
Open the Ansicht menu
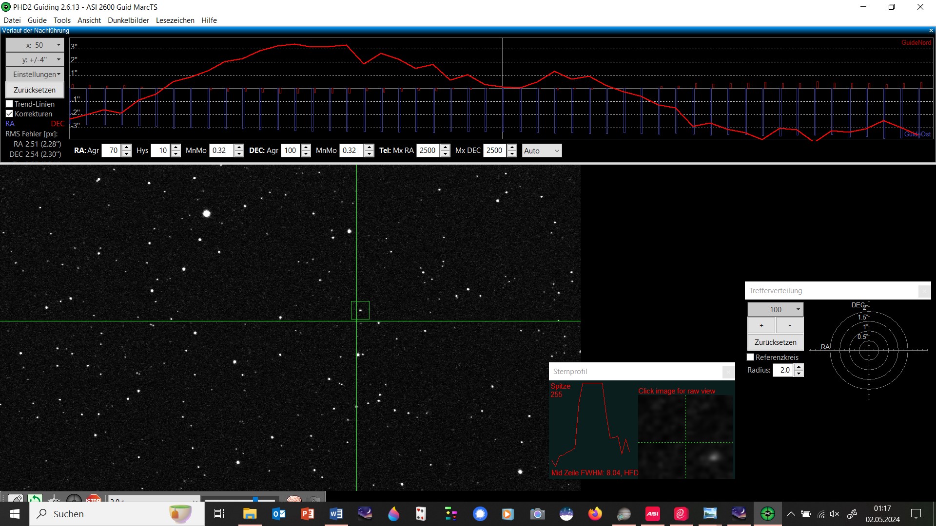[89, 20]
